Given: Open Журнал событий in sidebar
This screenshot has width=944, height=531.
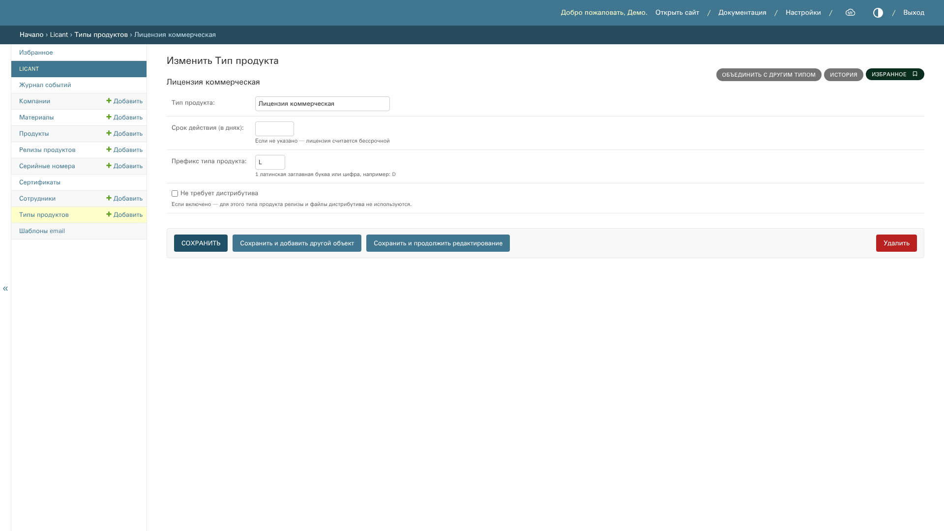Looking at the screenshot, I should (45, 85).
